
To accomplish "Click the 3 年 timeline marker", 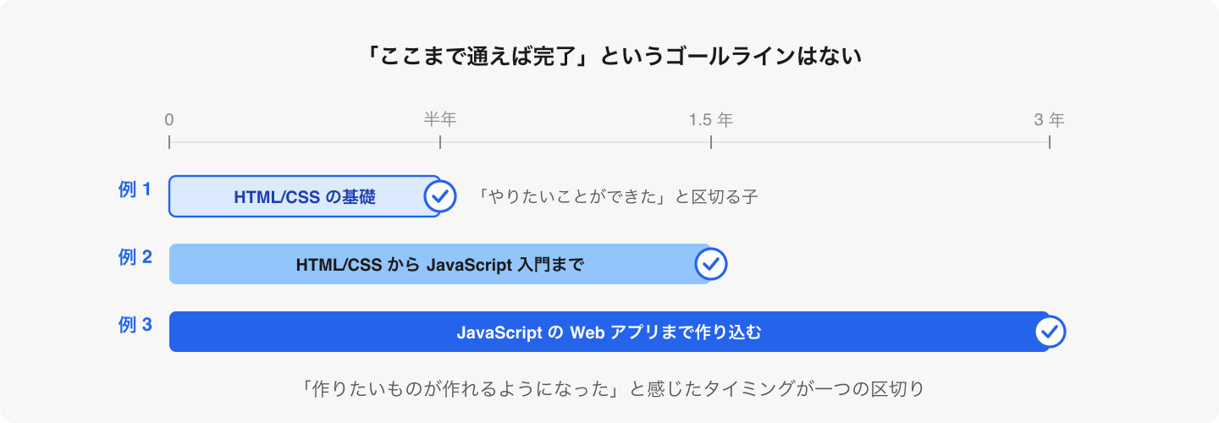I will click(x=1050, y=119).
